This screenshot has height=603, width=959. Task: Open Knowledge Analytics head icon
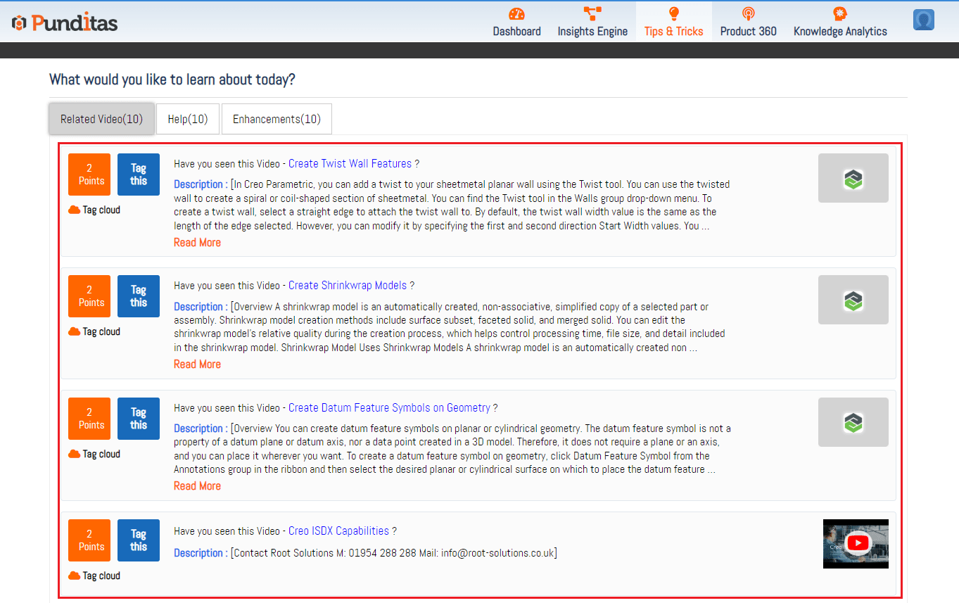click(839, 14)
